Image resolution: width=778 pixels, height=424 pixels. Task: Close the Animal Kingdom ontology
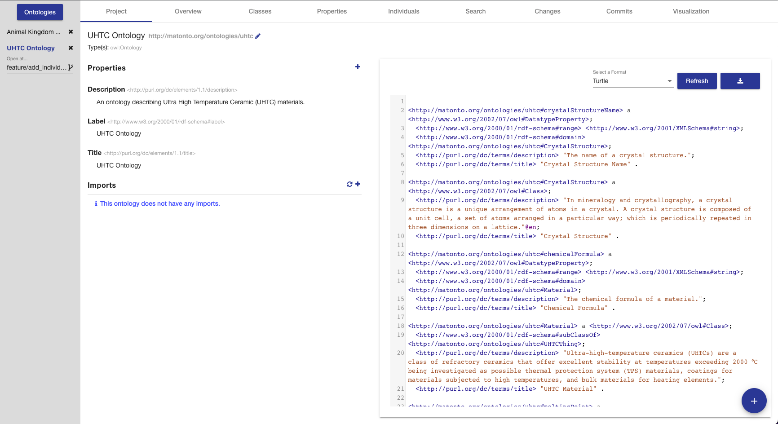[x=71, y=32]
